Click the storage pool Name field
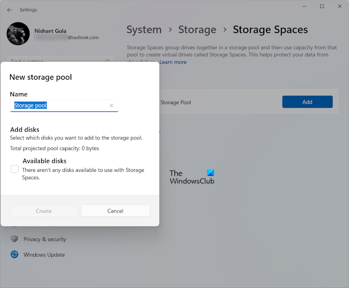349x288 pixels. coord(60,106)
